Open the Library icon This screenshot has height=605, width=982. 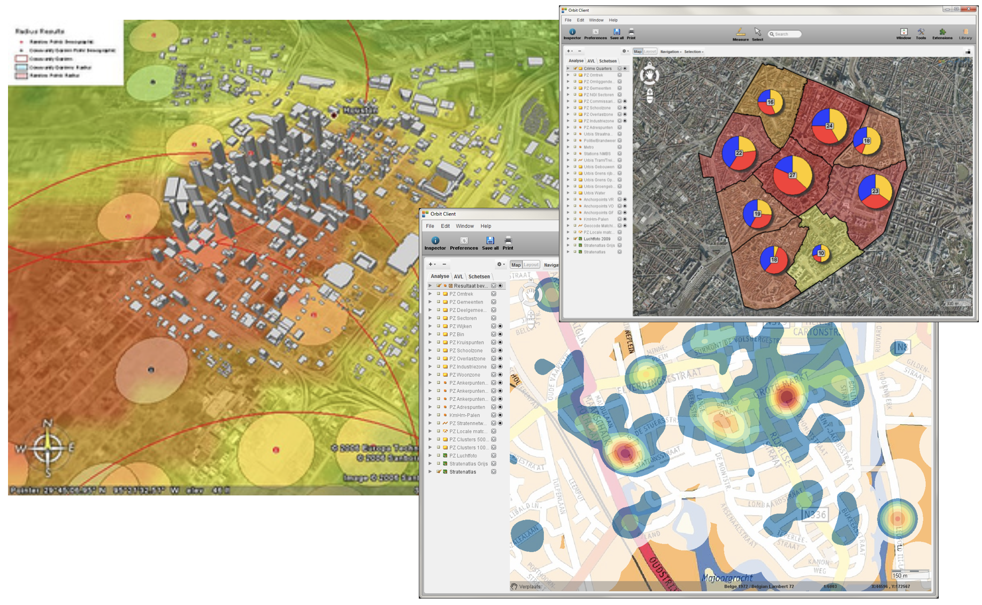pyautogui.click(x=965, y=33)
